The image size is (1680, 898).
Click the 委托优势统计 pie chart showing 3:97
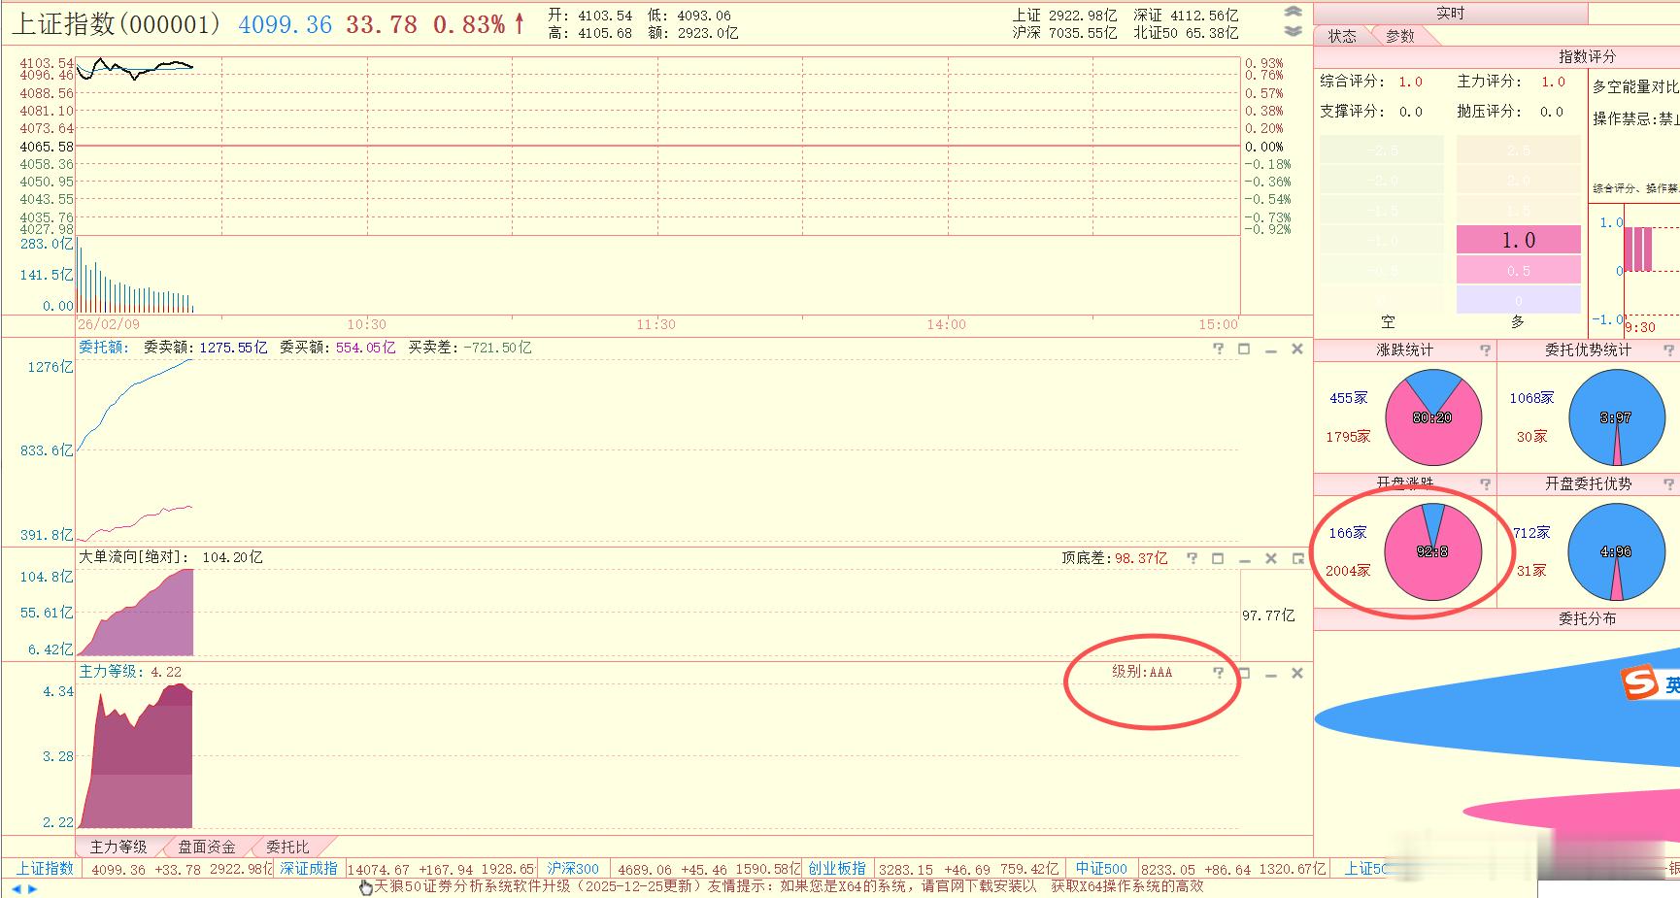(1616, 417)
